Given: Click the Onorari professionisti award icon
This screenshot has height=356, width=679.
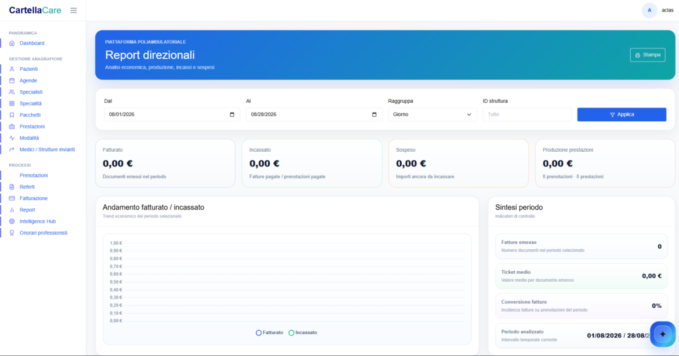Looking at the screenshot, I should pos(12,233).
